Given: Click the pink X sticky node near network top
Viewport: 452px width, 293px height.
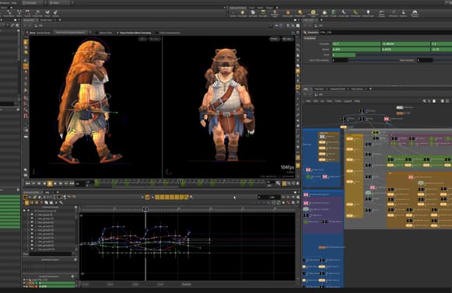Looking at the screenshot, I should click(x=387, y=119).
